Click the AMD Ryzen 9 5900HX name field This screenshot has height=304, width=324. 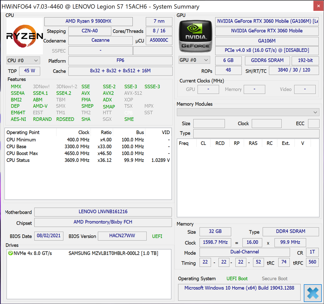(88, 21)
